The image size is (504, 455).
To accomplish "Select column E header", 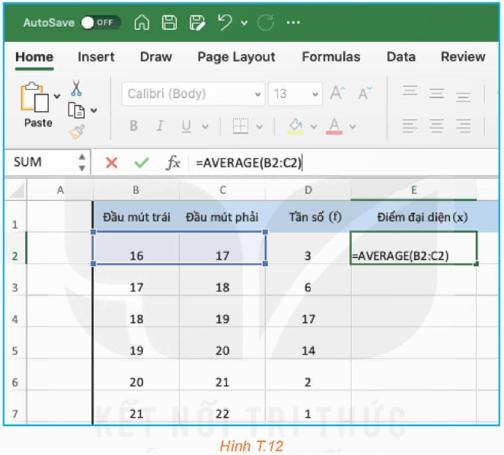I will point(413,190).
